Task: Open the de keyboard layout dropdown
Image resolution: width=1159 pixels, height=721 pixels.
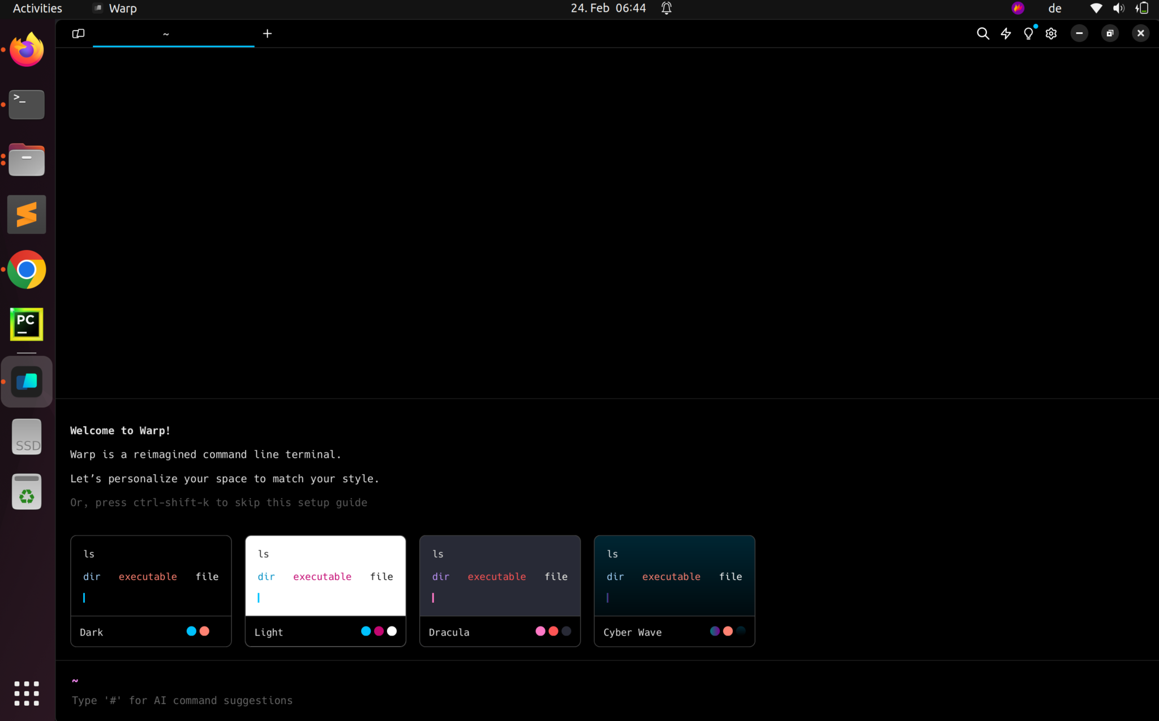Action: (1054, 8)
